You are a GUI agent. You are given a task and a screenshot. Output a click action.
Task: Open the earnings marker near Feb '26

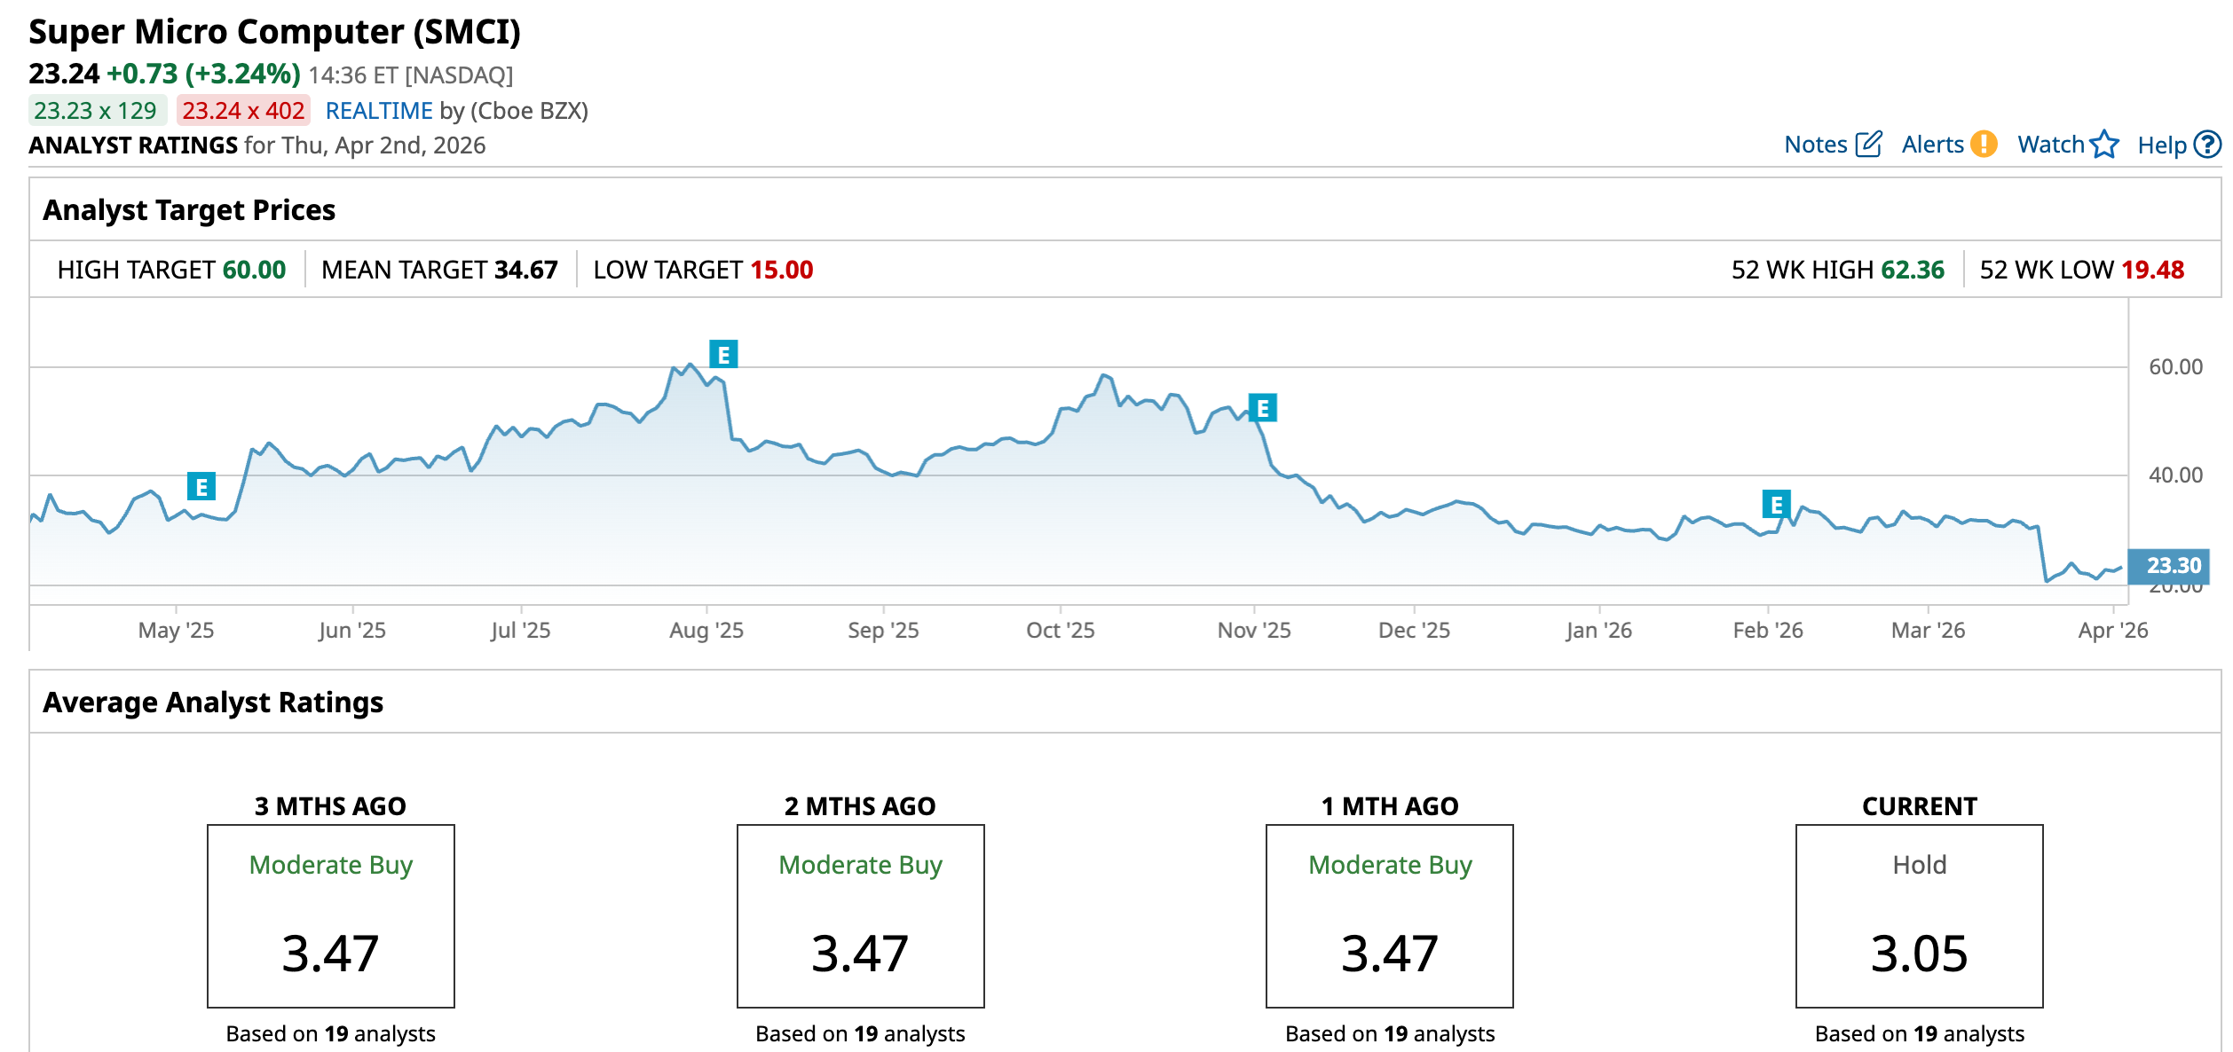(1776, 505)
